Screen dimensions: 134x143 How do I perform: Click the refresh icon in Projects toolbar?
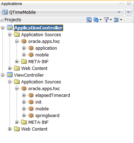[96, 20]
